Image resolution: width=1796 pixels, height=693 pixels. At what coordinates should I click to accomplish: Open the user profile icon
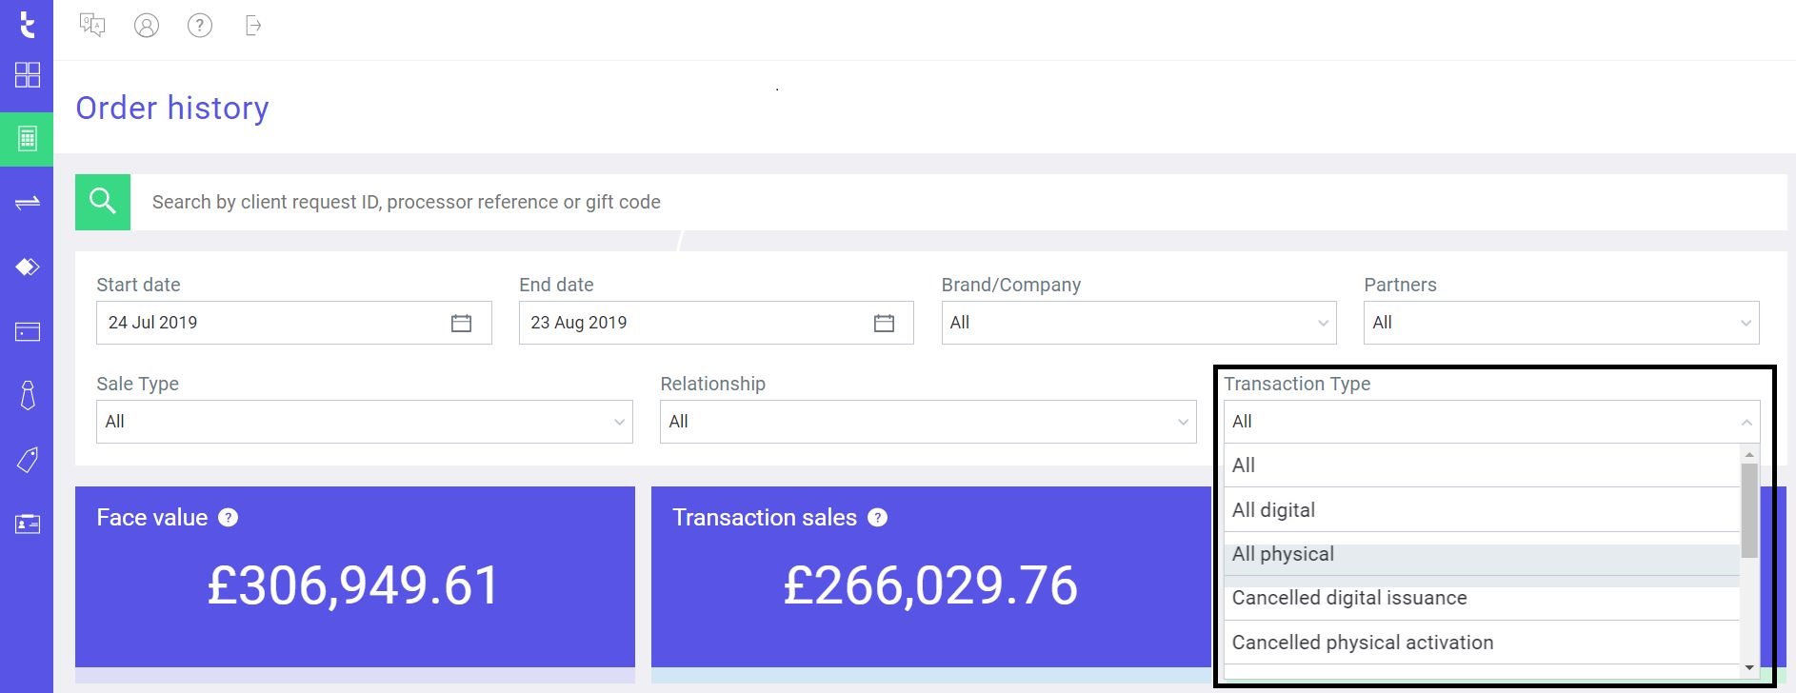click(x=146, y=26)
